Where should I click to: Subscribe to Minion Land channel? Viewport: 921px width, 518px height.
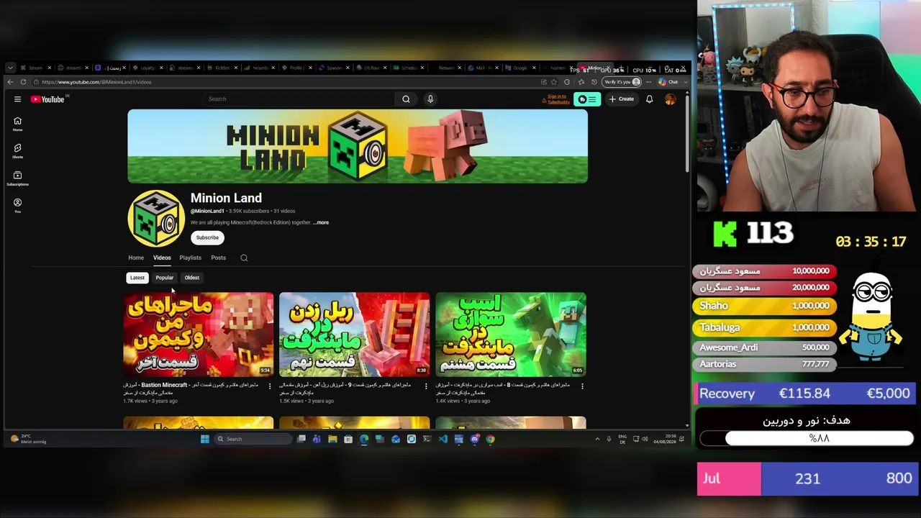point(207,237)
